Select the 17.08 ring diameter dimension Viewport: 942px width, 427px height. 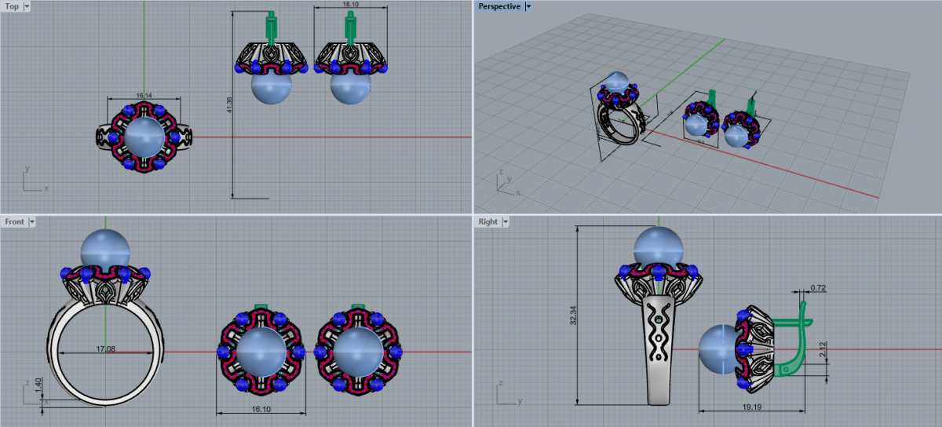point(104,349)
